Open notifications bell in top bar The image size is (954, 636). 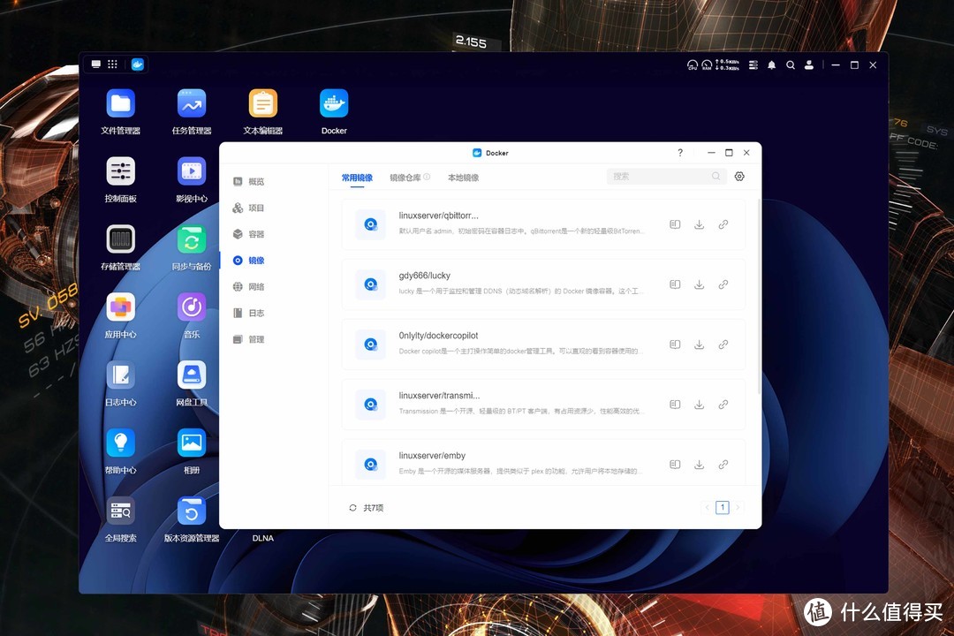coord(771,65)
